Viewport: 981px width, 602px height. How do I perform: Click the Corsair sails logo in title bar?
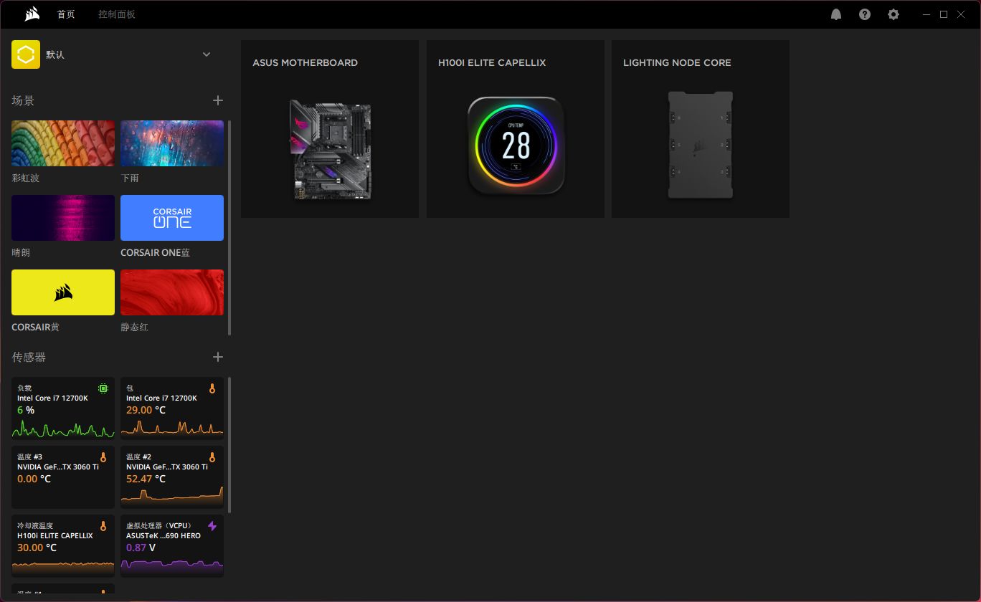point(31,14)
